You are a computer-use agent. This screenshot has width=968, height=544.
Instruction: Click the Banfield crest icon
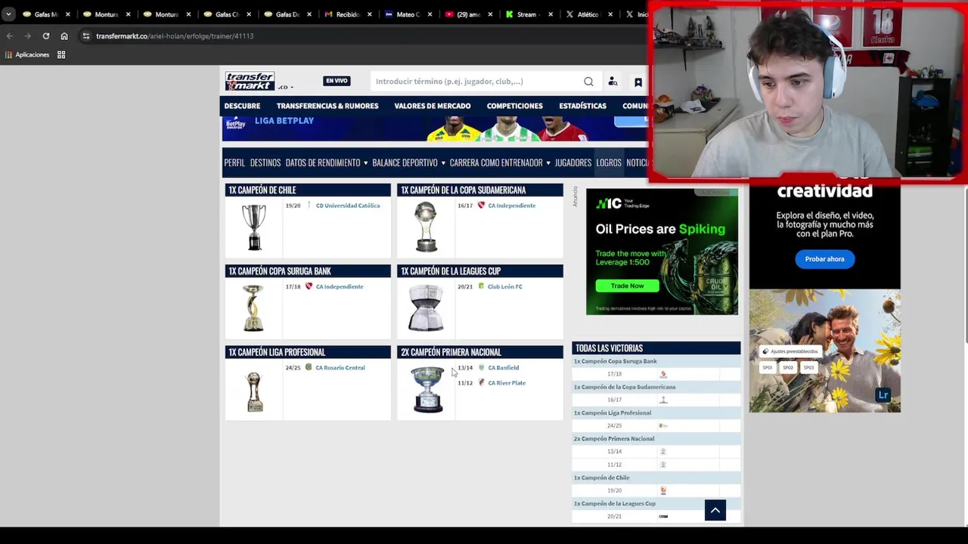[481, 368]
